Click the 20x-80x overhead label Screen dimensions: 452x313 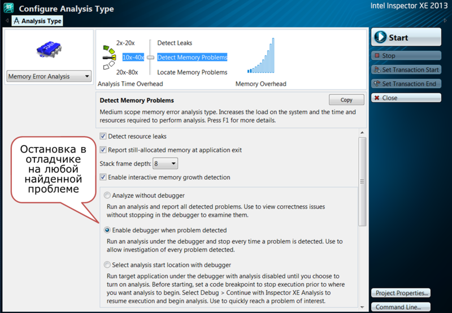pos(127,72)
